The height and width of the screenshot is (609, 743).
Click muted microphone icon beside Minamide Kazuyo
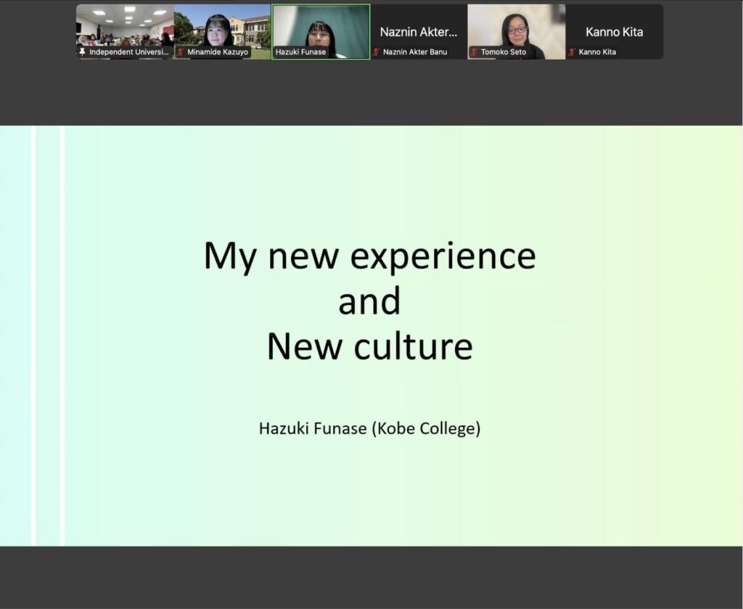181,52
